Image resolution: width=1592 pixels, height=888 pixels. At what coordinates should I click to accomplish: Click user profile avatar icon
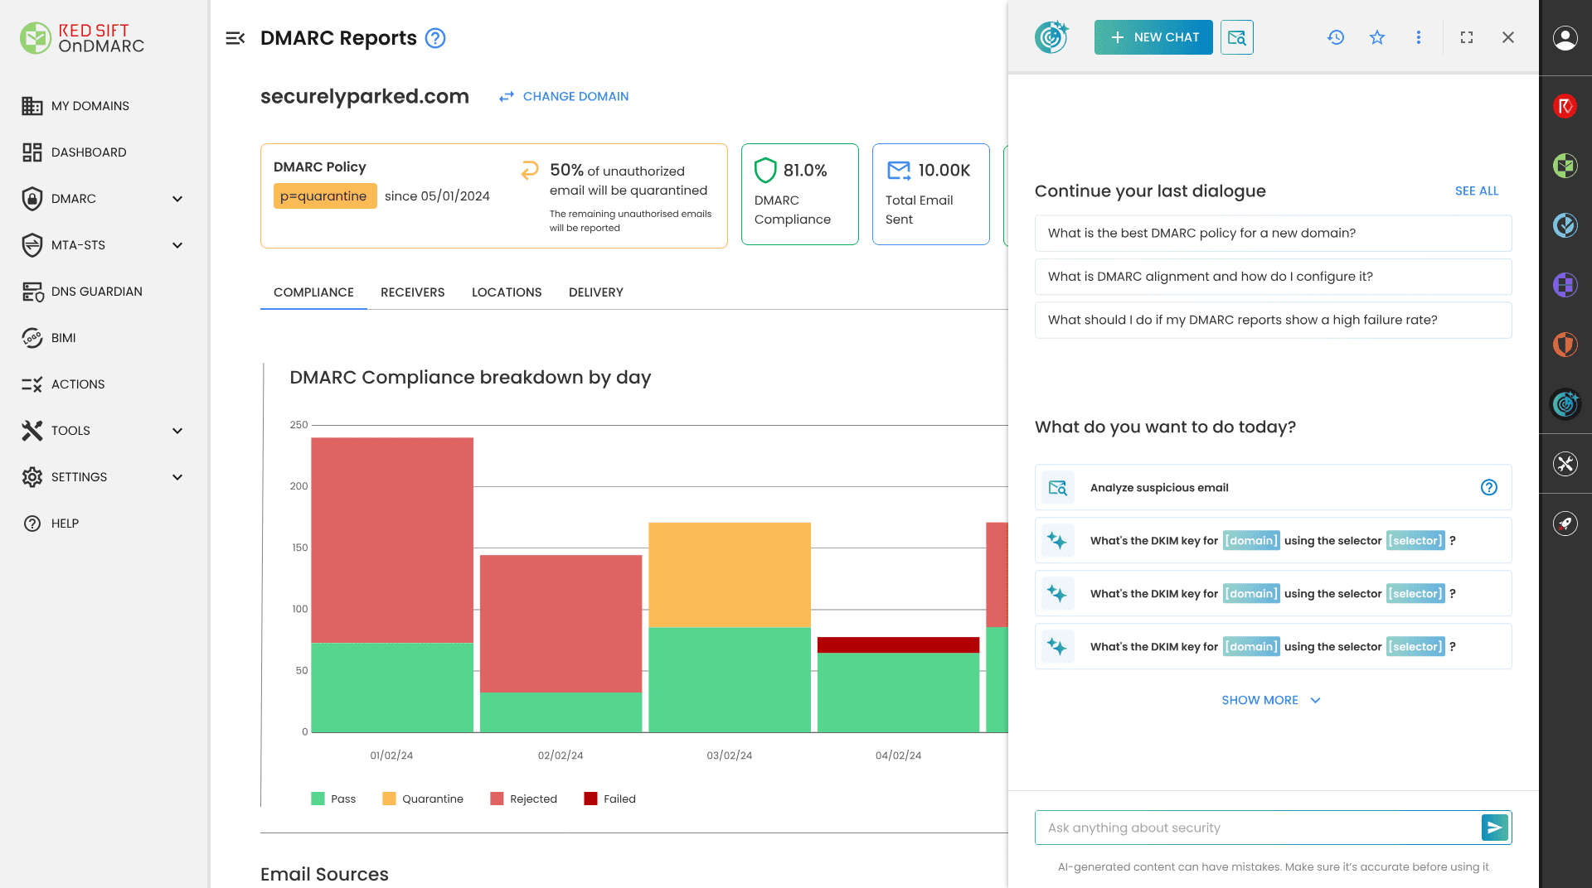point(1565,38)
